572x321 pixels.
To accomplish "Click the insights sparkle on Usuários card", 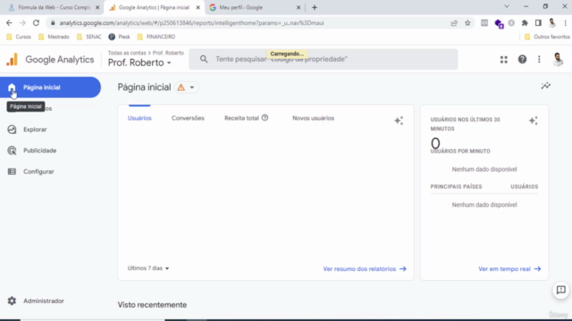I will click(399, 120).
